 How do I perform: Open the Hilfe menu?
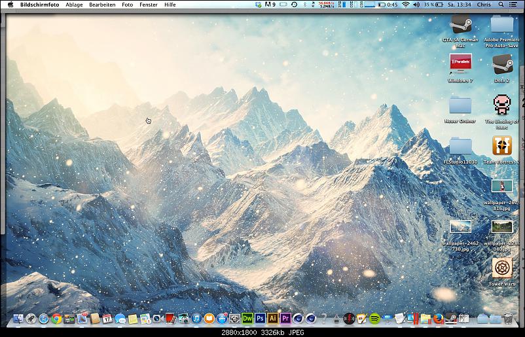coord(170,5)
